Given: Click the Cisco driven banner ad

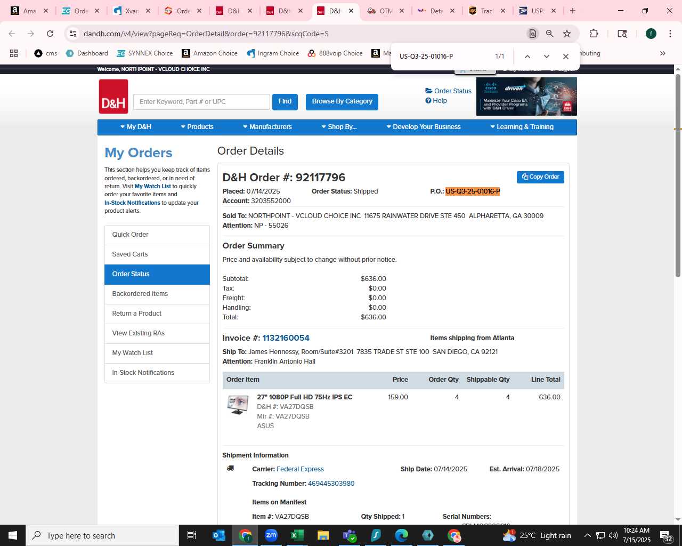Looking at the screenshot, I should pos(526,97).
